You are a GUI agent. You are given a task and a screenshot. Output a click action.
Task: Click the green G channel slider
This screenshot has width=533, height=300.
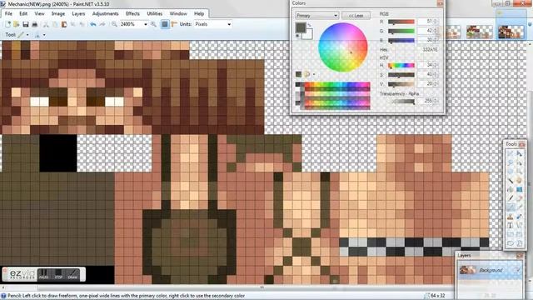[401, 31]
